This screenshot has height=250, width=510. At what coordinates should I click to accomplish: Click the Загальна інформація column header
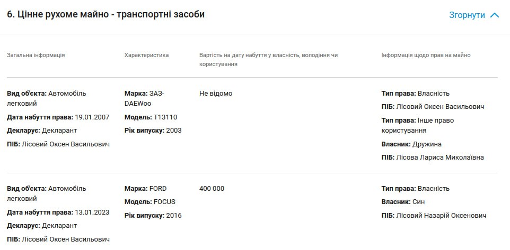point(36,55)
